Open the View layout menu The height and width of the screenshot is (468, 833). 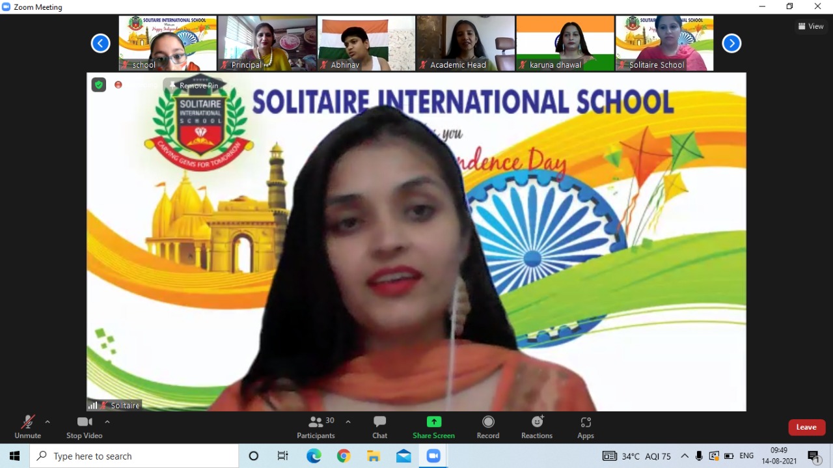coord(811,27)
